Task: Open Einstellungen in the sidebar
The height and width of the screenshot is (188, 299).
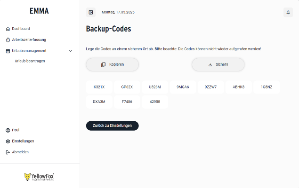Action: pos(23,141)
